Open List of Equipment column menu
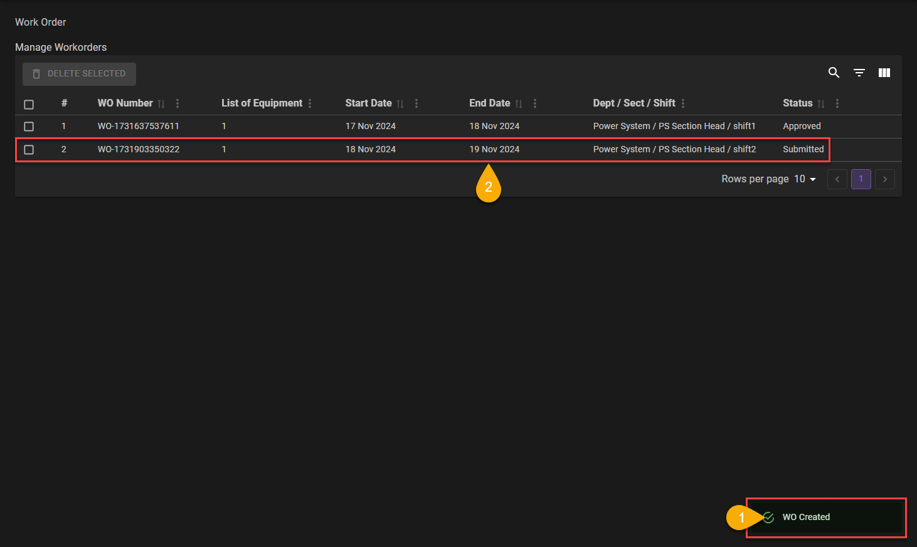The image size is (917, 547). 310,103
